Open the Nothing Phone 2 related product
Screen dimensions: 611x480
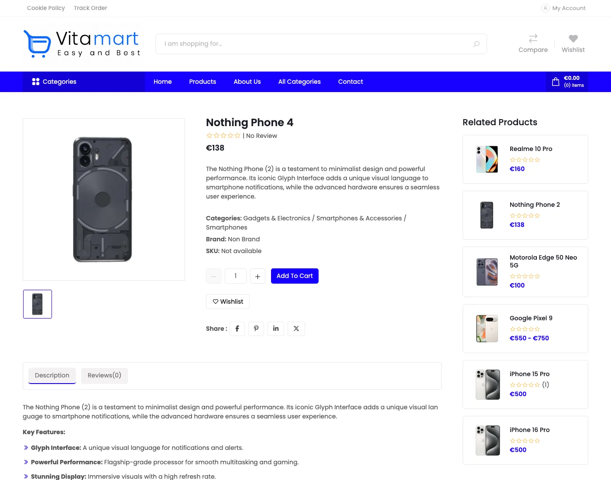pos(525,215)
